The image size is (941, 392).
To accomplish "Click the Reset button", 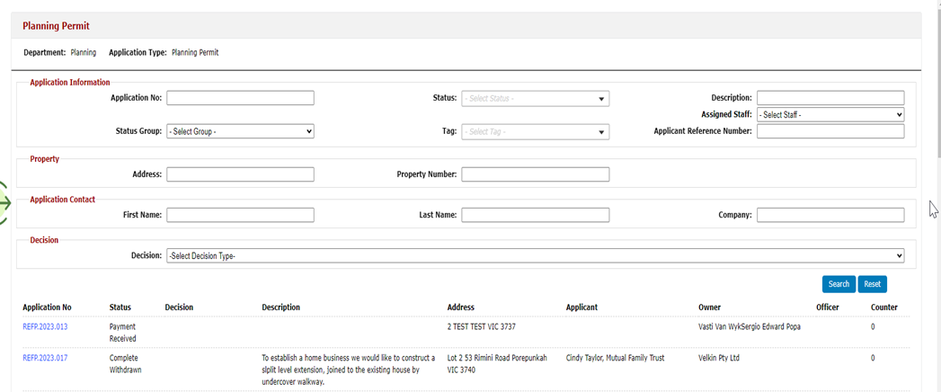I will coord(872,284).
